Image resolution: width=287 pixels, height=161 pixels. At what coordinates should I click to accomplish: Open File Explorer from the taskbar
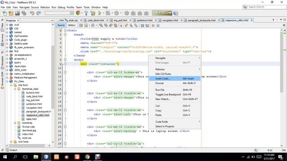[x=36, y=157]
